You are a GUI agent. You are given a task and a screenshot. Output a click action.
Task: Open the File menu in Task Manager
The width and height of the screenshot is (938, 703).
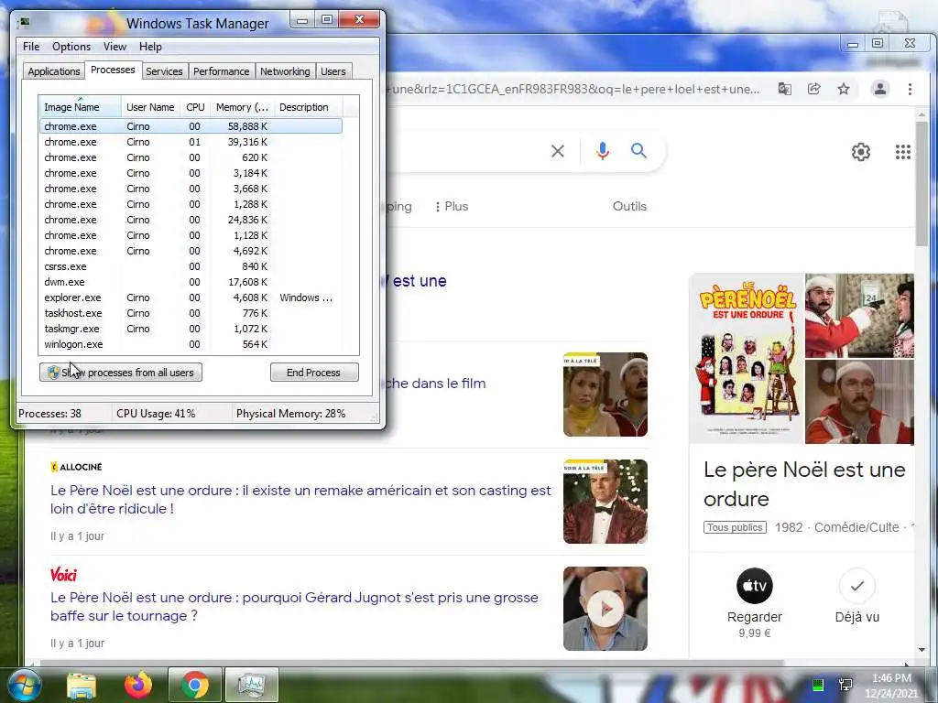(x=31, y=47)
